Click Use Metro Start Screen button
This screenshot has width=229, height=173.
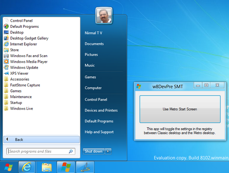pyautogui.click(x=180, y=109)
